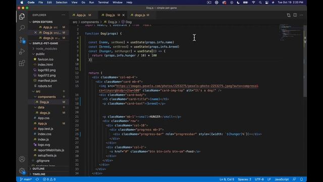Open .gitignore in the file tree
Screen dimensions: 323x182
click(x=42, y=161)
